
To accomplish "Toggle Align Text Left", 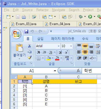I will [x=79, y=52].
